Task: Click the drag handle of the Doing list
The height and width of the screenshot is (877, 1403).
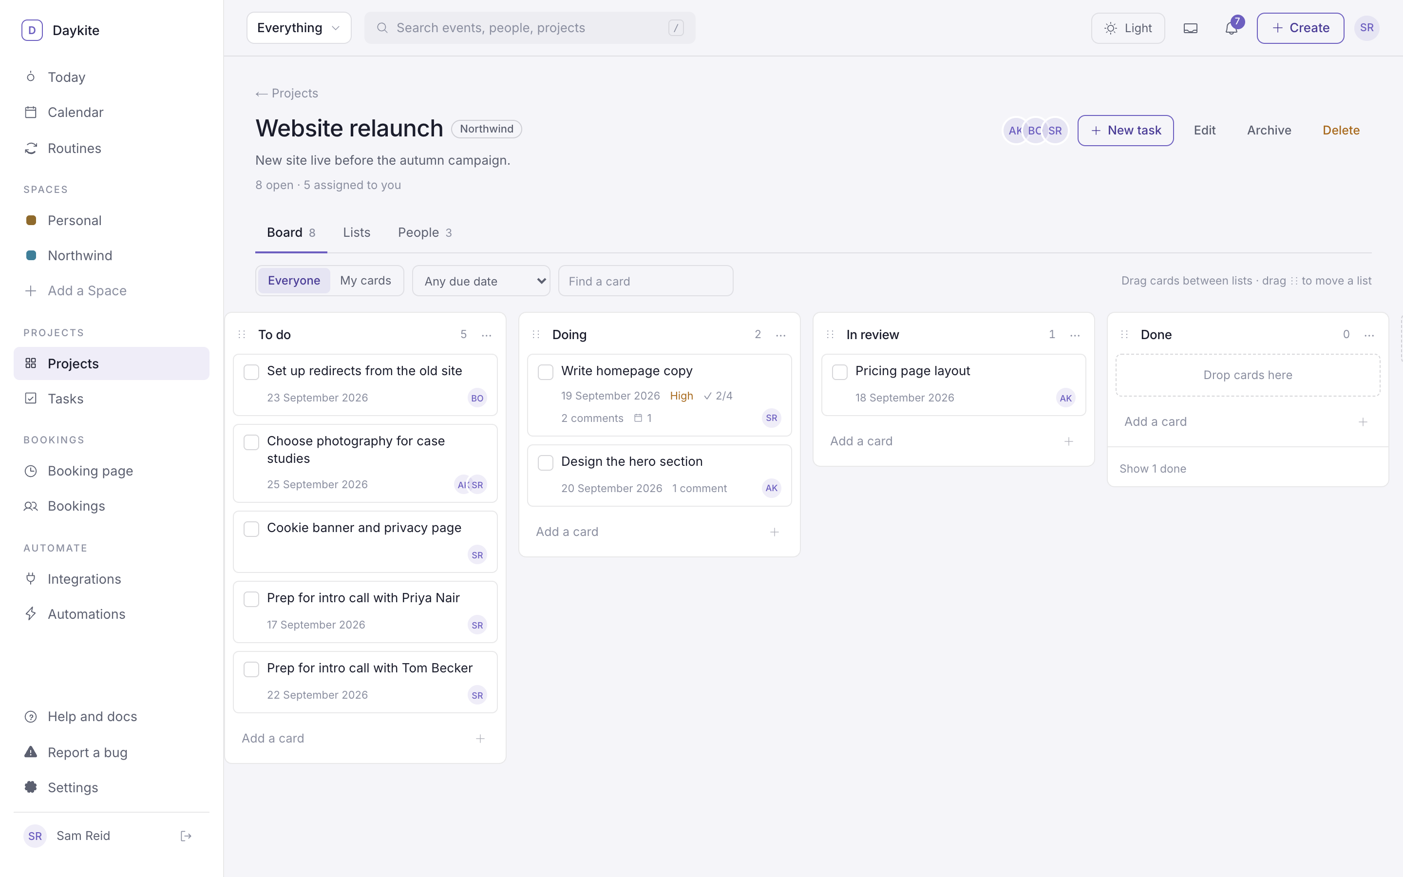Action: (x=536, y=335)
